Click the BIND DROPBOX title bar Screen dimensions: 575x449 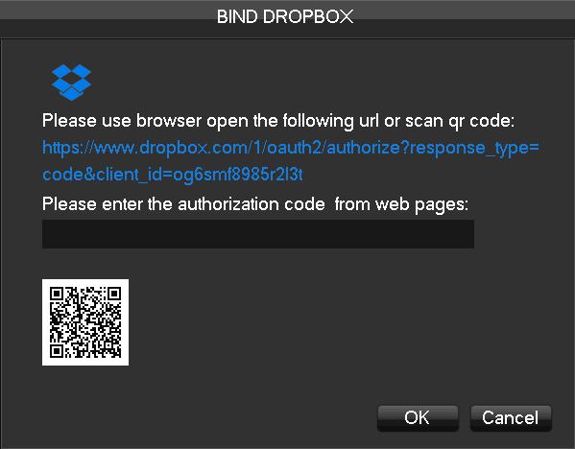tap(285, 17)
